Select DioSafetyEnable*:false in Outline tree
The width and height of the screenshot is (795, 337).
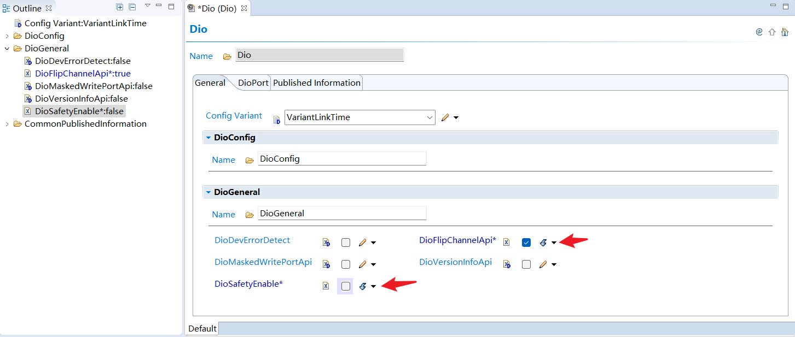pyautogui.click(x=74, y=111)
